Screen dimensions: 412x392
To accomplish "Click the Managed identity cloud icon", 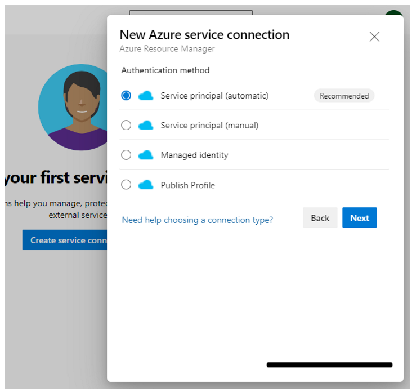I will (x=146, y=155).
